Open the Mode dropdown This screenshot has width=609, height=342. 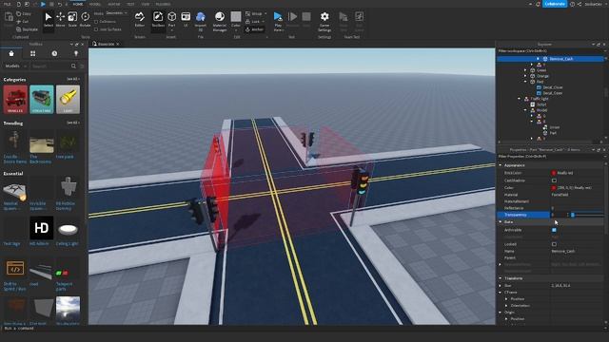(116, 13)
